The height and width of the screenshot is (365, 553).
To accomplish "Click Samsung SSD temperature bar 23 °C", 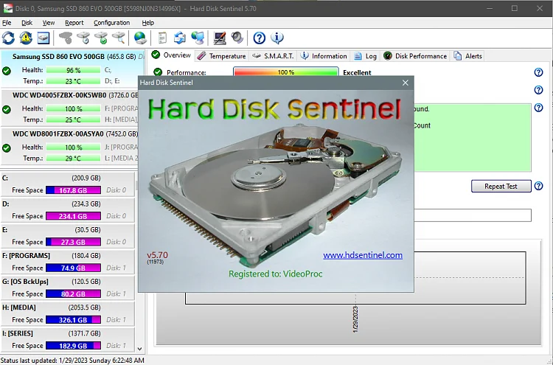I will coord(73,81).
